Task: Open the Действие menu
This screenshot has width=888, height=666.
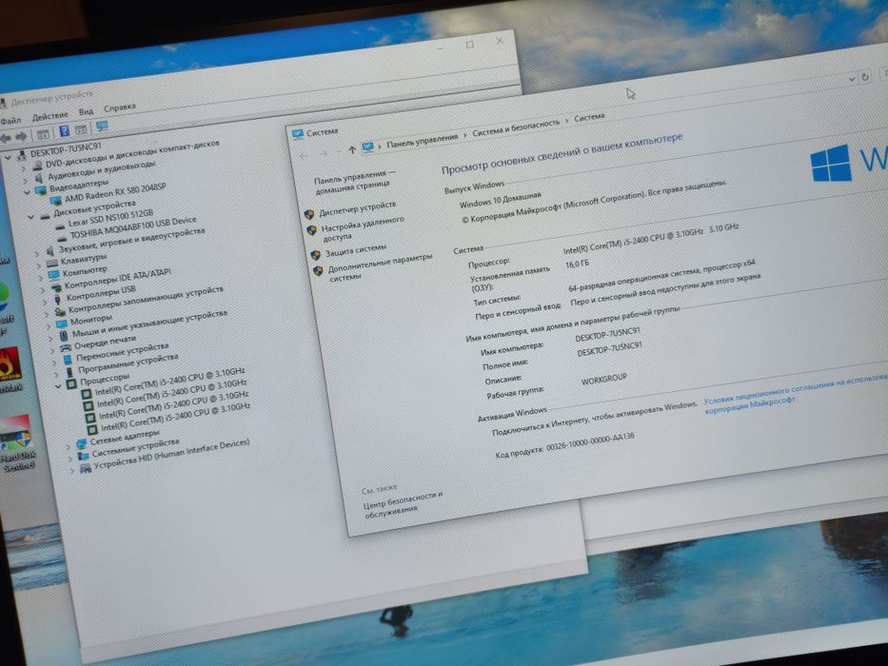Action: [x=49, y=116]
